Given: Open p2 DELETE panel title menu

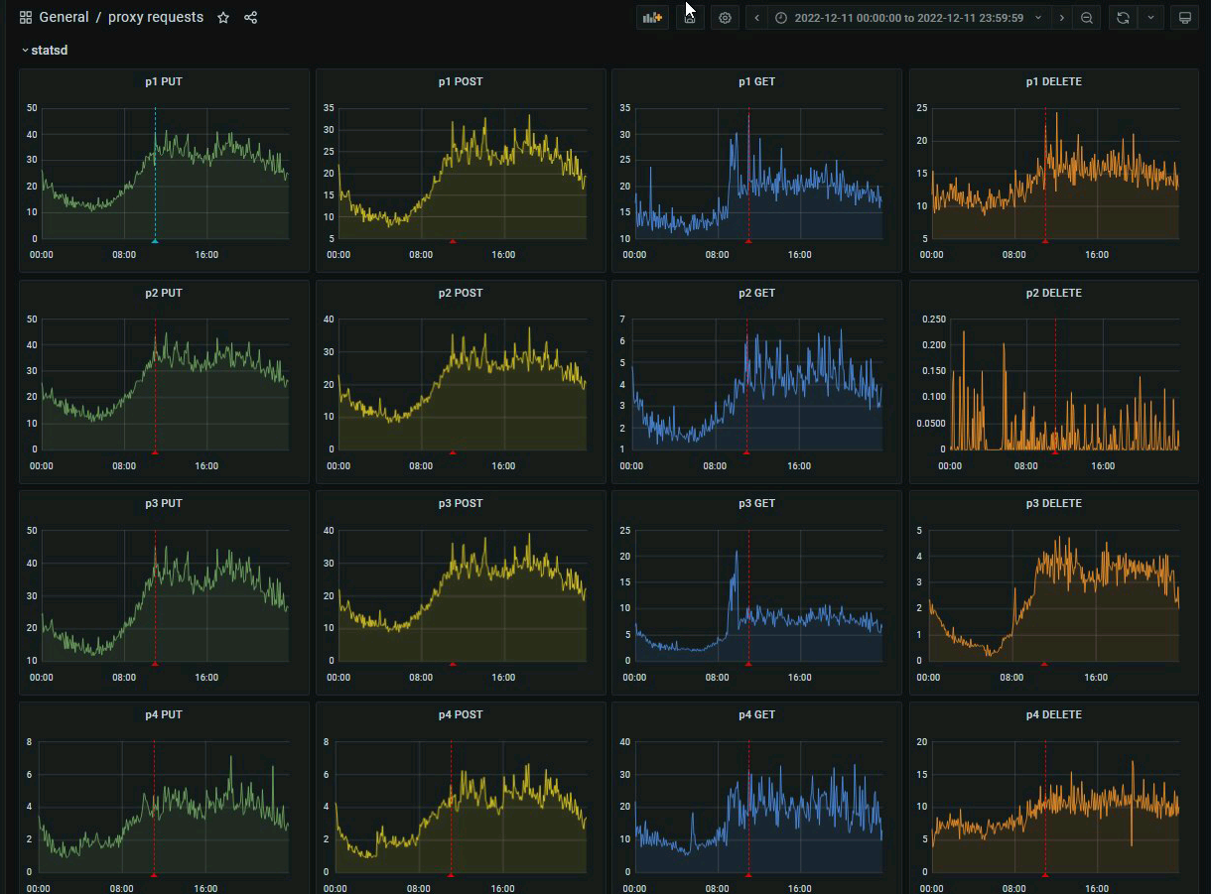Looking at the screenshot, I should (x=1054, y=293).
